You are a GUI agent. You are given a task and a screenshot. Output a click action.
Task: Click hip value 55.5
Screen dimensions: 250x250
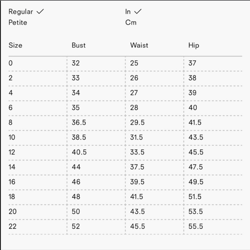click(x=195, y=226)
